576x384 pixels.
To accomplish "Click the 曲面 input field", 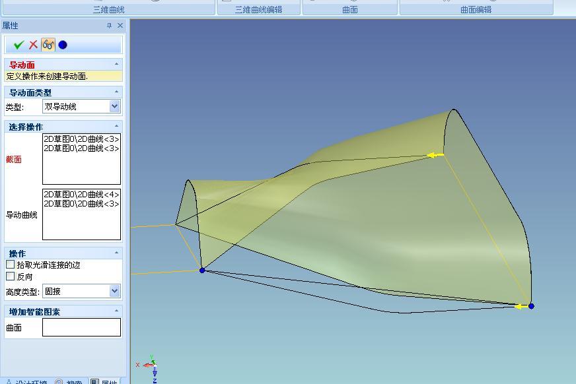I will 81,327.
